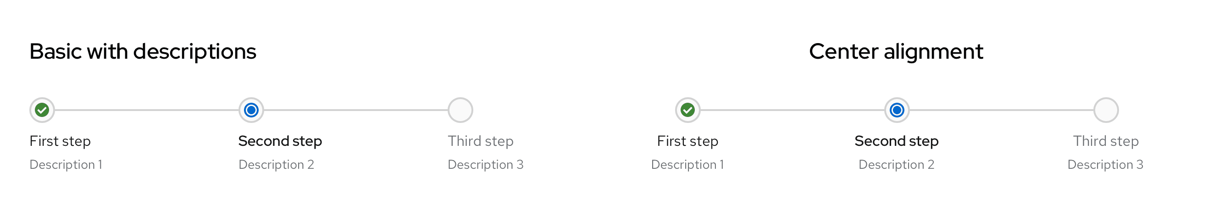1208x222 pixels.
Task: Click the blue current-step icon in the left-aligned stepper
Action: [251, 110]
